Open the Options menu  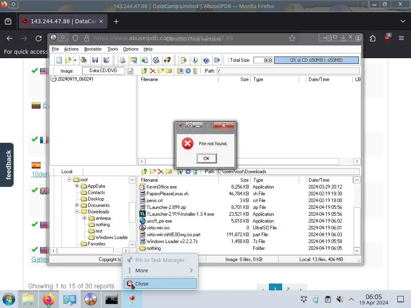[x=131, y=49]
